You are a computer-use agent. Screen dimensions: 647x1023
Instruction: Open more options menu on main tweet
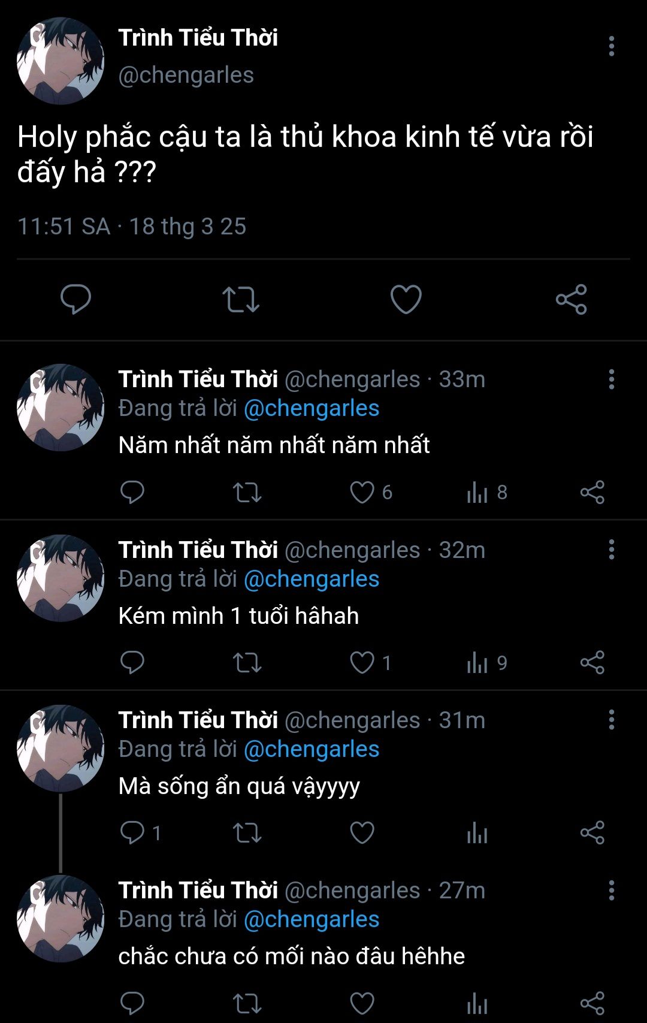point(611,46)
